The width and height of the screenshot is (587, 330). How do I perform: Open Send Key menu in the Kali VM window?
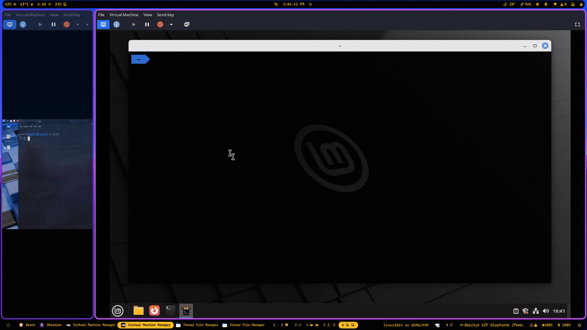72,15
